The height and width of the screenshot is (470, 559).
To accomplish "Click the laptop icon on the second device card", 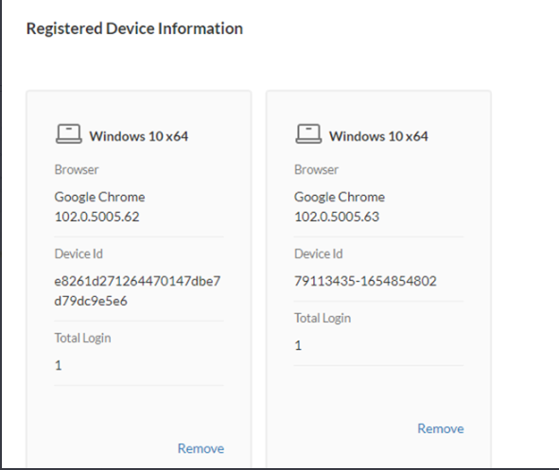I will pos(308,134).
